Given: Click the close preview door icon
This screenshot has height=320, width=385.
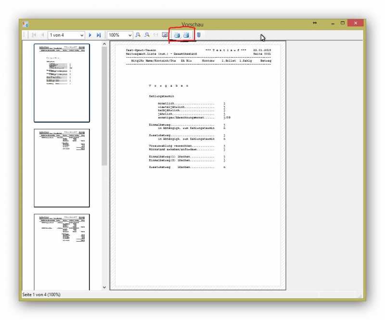Looking at the screenshot, I should coord(198,35).
